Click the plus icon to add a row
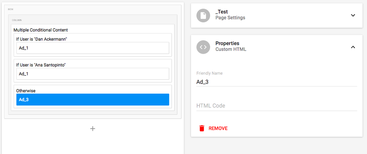 click(x=93, y=129)
